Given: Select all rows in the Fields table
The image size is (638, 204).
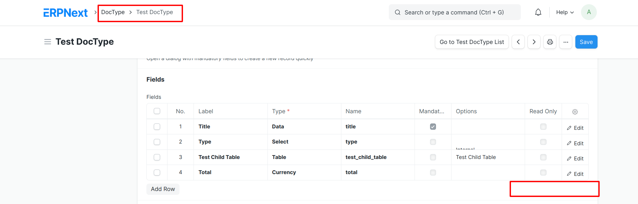Looking at the screenshot, I should 157,111.
